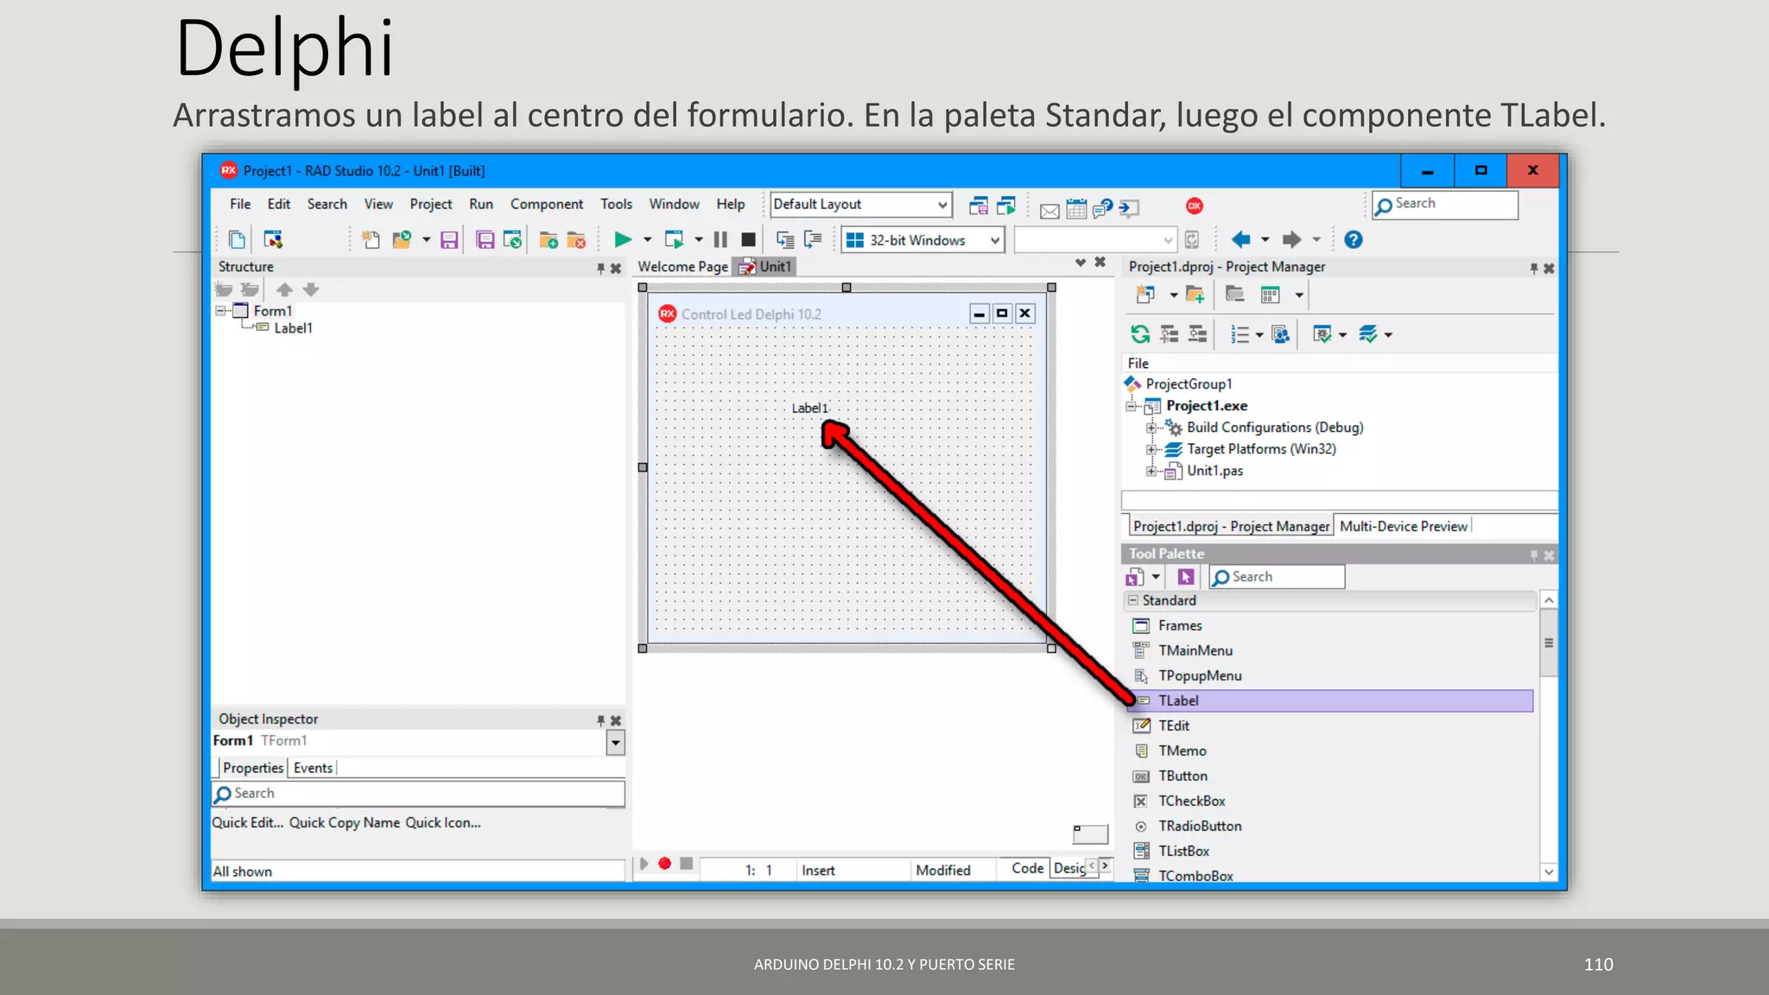Click the Quick Icon... link

443,822
